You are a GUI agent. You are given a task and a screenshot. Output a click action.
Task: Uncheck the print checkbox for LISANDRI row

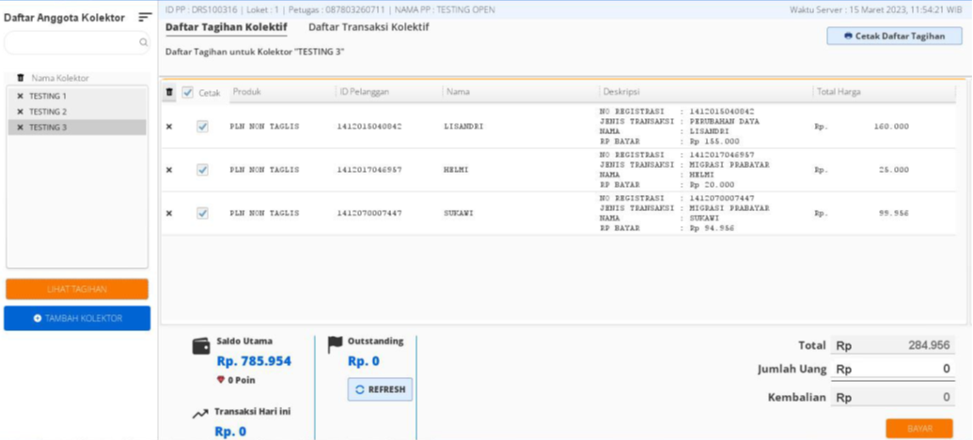202,127
